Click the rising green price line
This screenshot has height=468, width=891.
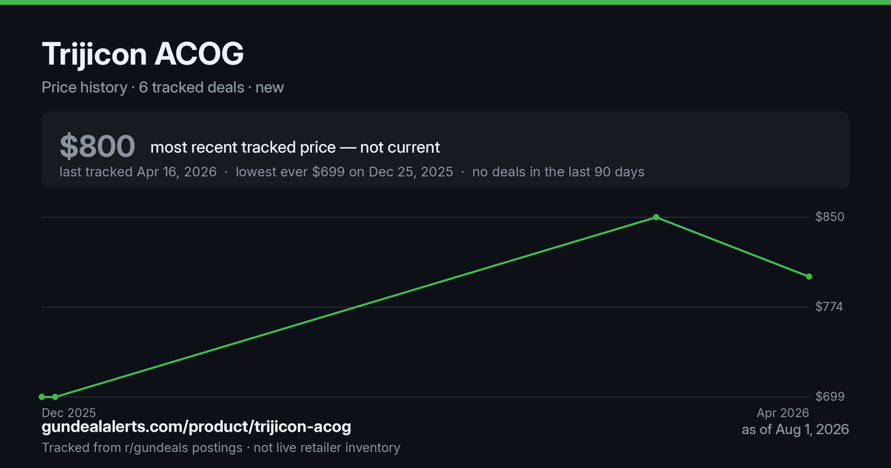356,306
